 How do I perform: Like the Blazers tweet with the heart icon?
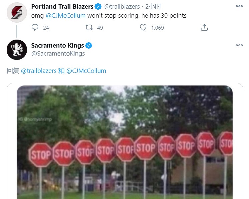click(143, 28)
